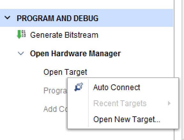Collapse the Open Hardware Manager chevron
184x140 pixels.
tap(21, 53)
